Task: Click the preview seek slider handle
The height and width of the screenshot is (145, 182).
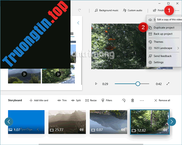Action: coord(138,84)
